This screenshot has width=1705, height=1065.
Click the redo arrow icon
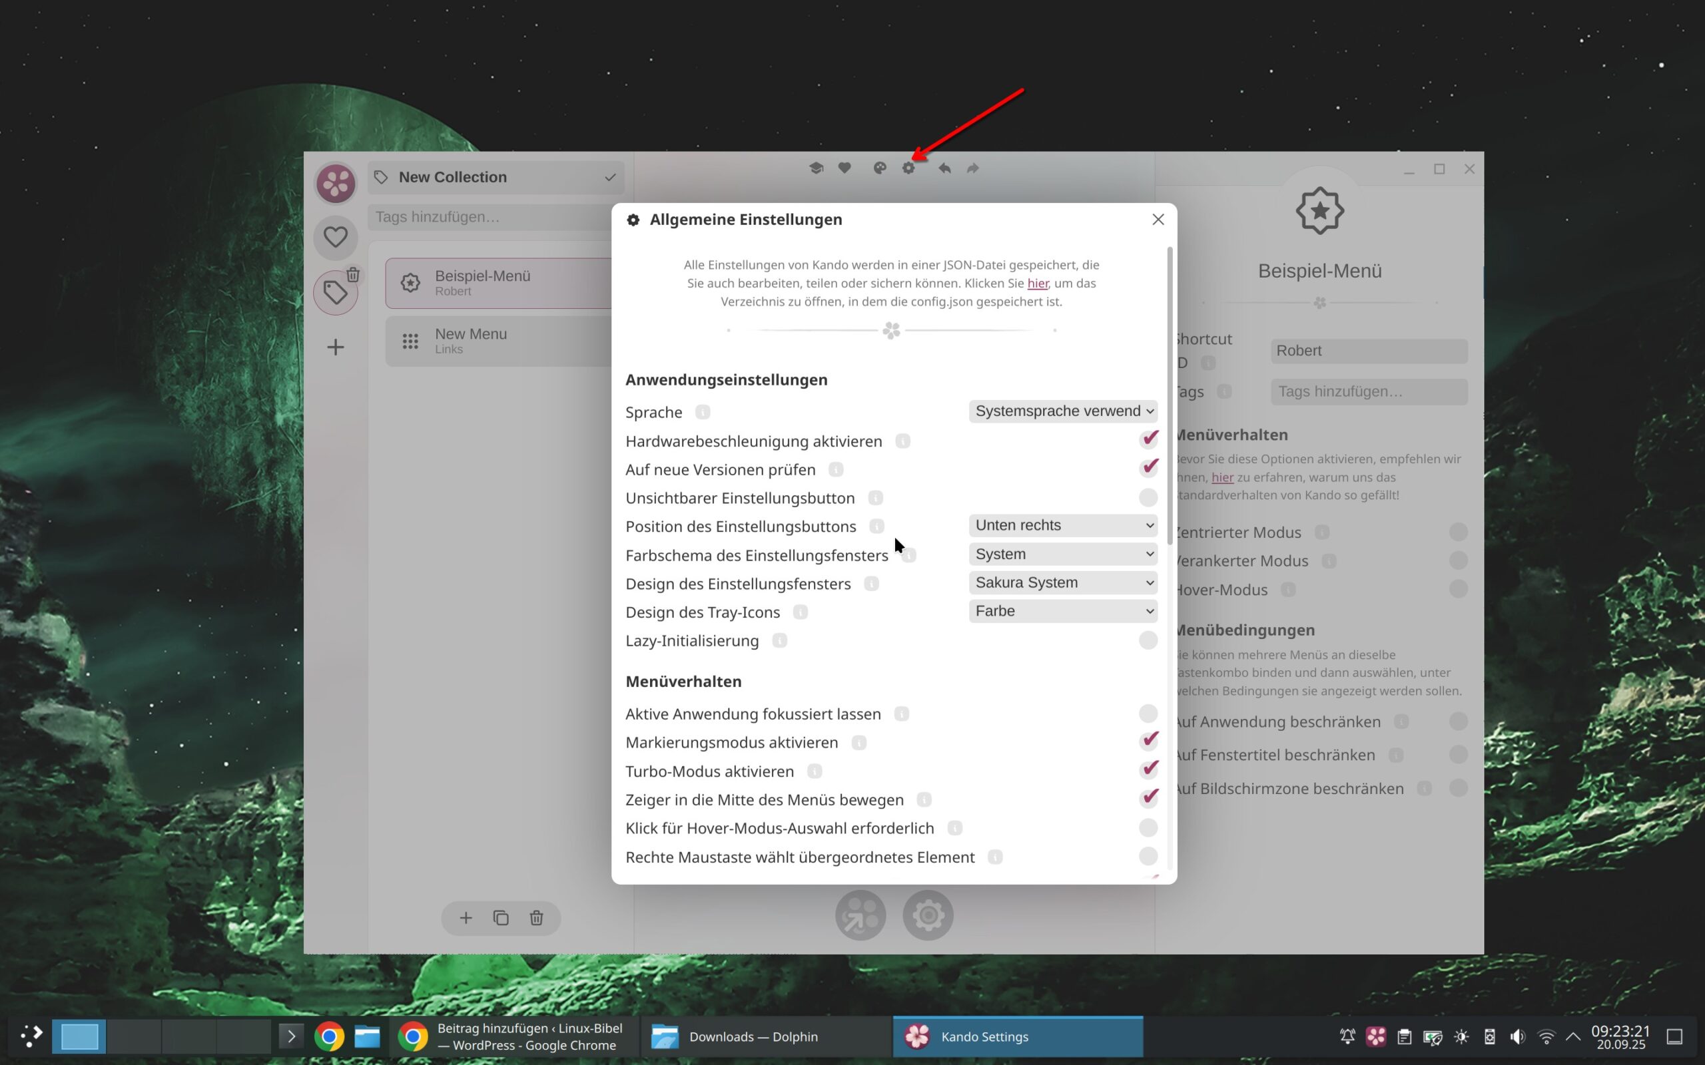(972, 168)
